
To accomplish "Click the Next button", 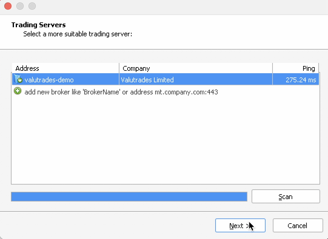I will (240, 225).
